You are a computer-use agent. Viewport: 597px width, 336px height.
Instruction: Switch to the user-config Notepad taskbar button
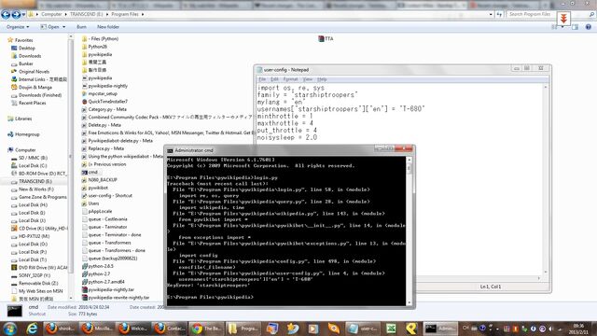click(x=363, y=329)
